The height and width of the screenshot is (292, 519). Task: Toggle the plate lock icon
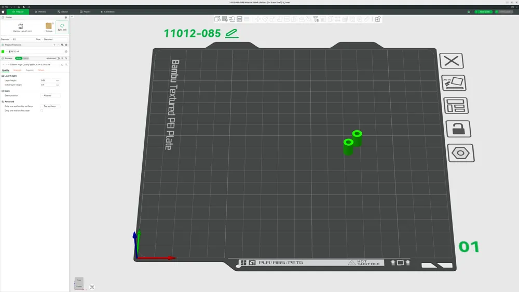point(458,129)
